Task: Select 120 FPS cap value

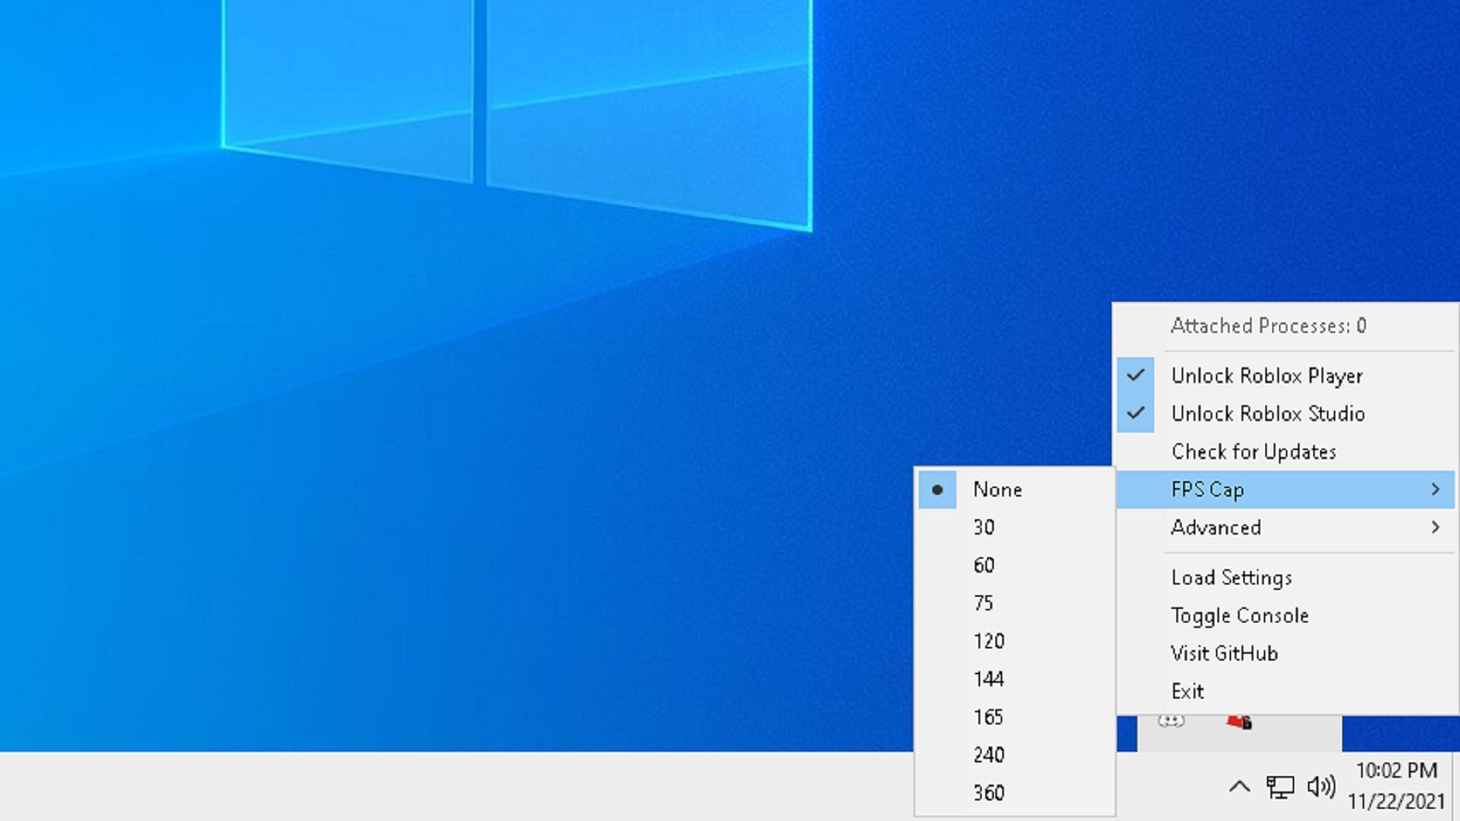Action: [989, 641]
